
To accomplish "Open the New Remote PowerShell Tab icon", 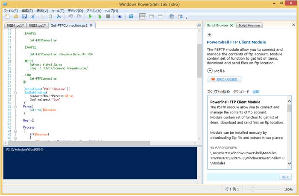I will pyautogui.click(x=120, y=16).
